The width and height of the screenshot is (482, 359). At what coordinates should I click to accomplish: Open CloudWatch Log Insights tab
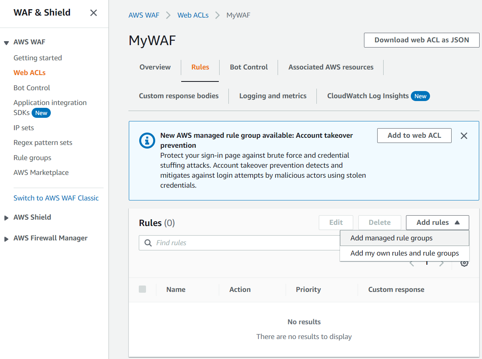coord(368,96)
